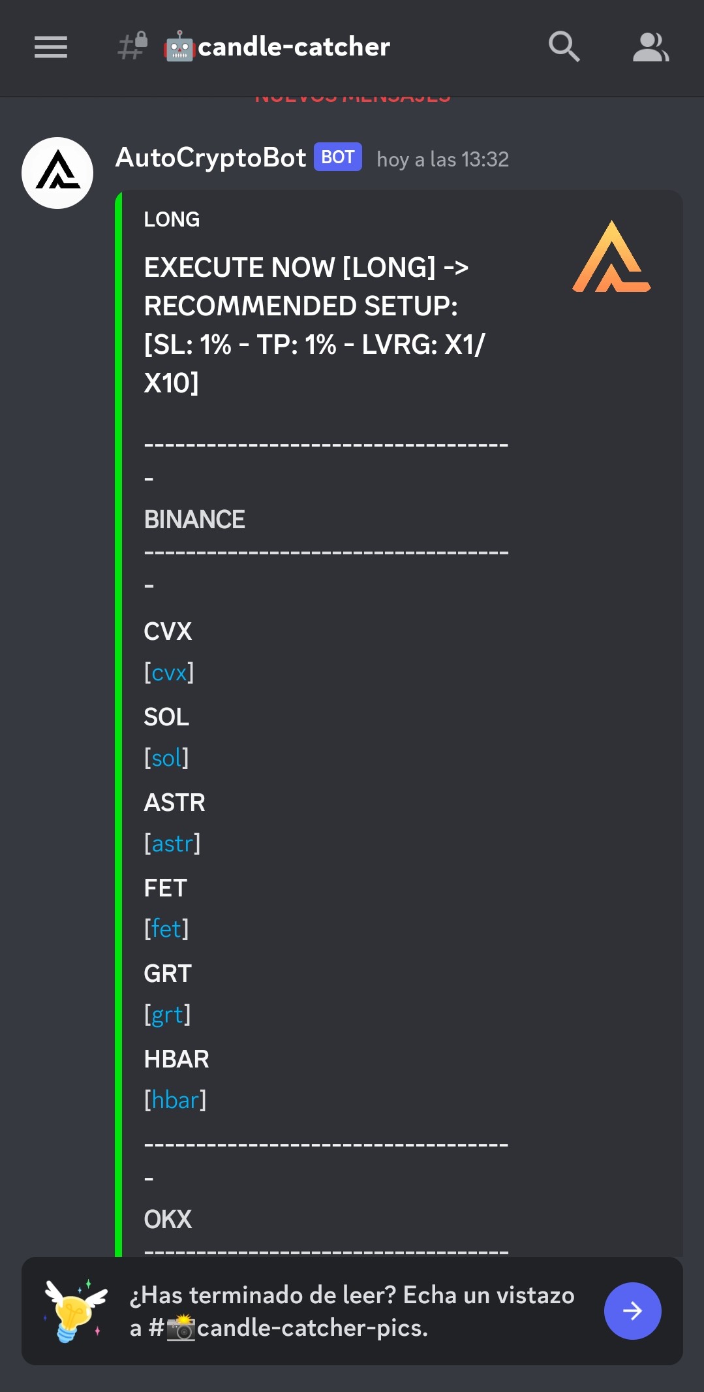Open the cvx link
The image size is (704, 1392).
click(169, 672)
